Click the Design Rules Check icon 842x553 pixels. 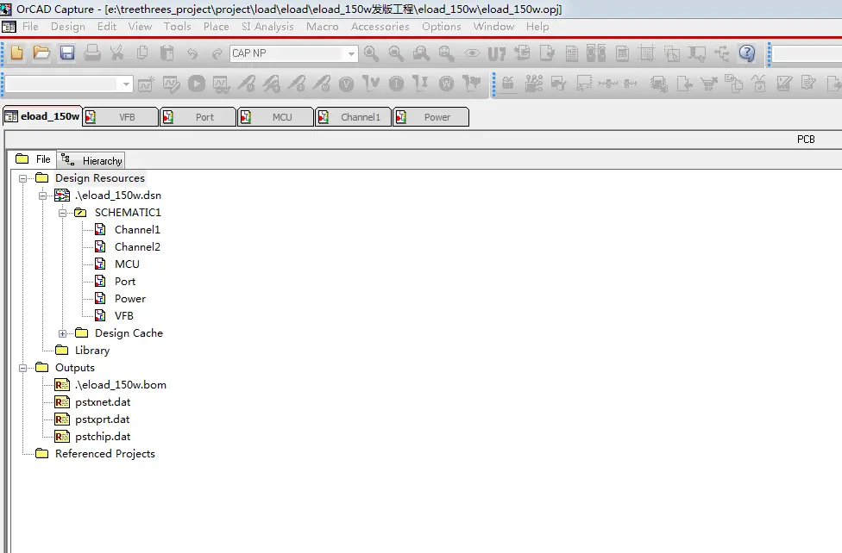(x=547, y=53)
